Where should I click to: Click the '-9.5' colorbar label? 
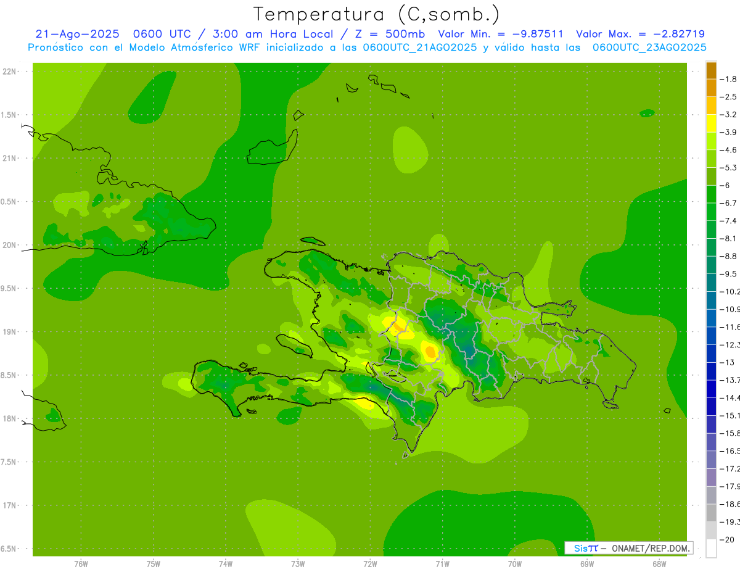[728, 273]
